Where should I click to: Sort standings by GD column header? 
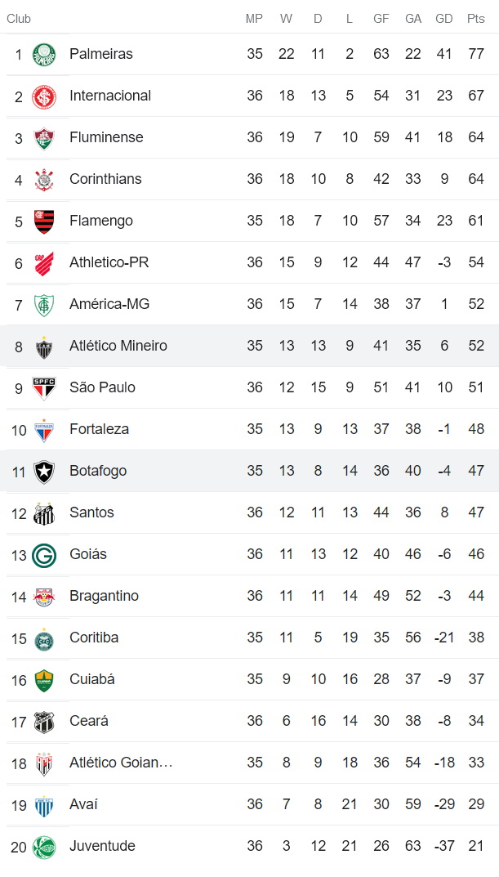tap(444, 18)
